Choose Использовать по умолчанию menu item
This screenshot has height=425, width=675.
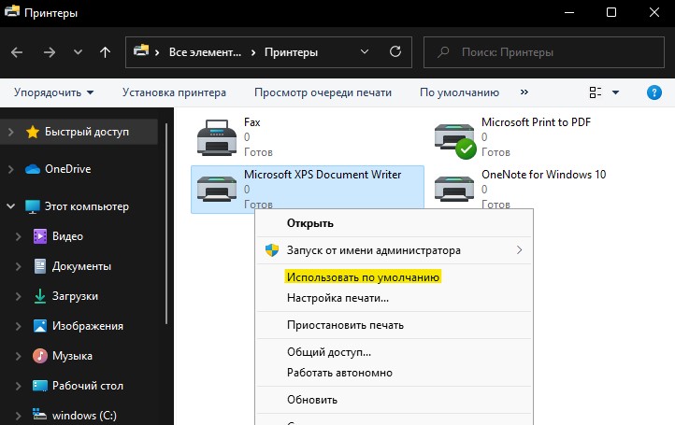[394, 277]
